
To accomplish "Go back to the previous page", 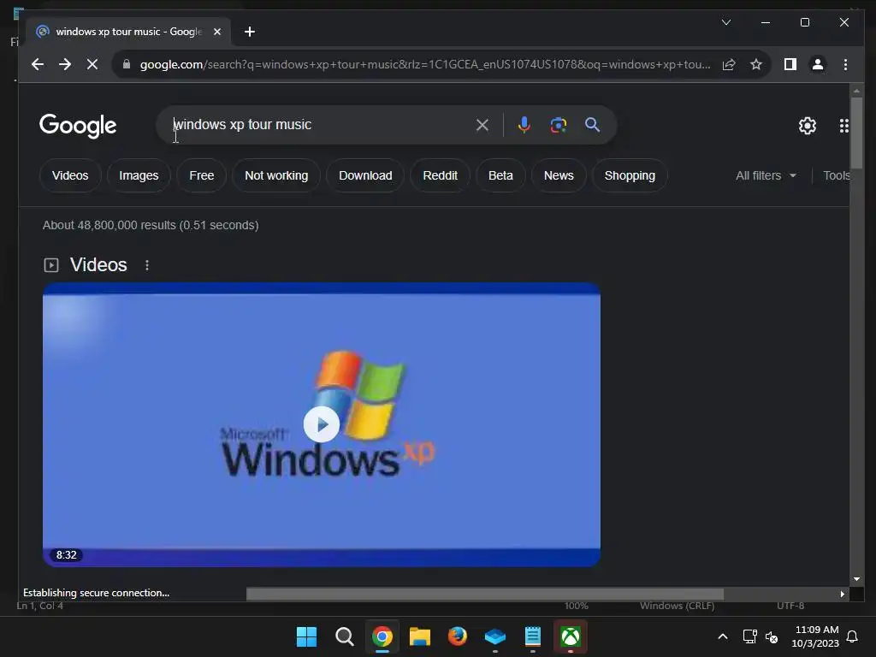I will point(38,64).
